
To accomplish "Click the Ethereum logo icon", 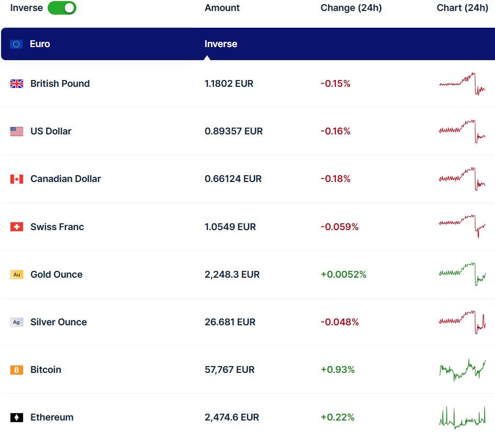I will 17,417.
